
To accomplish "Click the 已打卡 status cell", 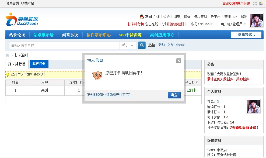I will coord(191,90).
